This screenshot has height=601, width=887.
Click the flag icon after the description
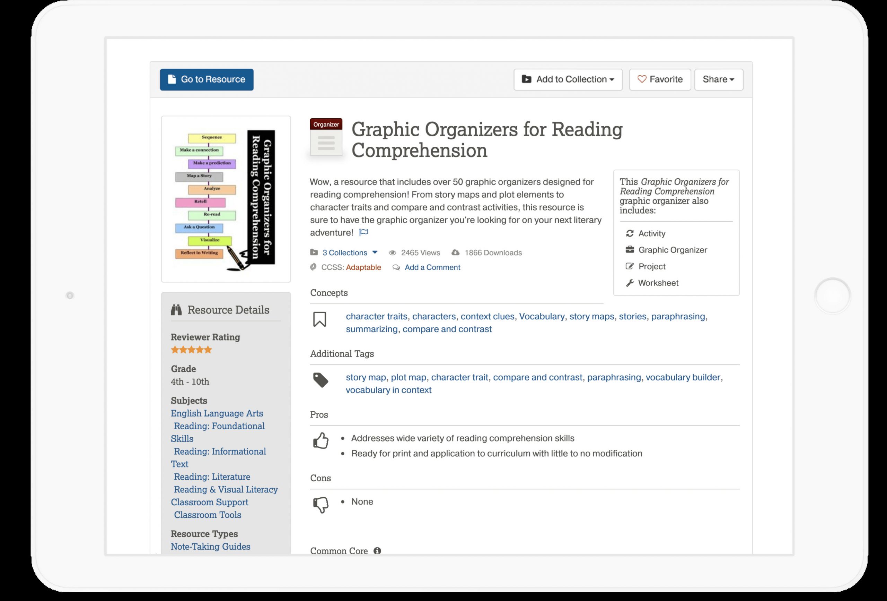pos(364,232)
